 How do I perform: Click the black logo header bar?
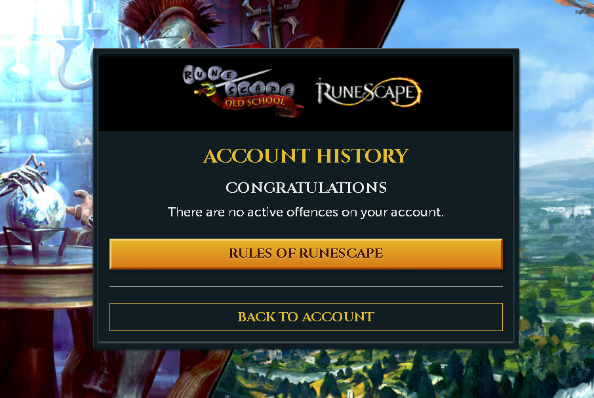[x=306, y=92]
